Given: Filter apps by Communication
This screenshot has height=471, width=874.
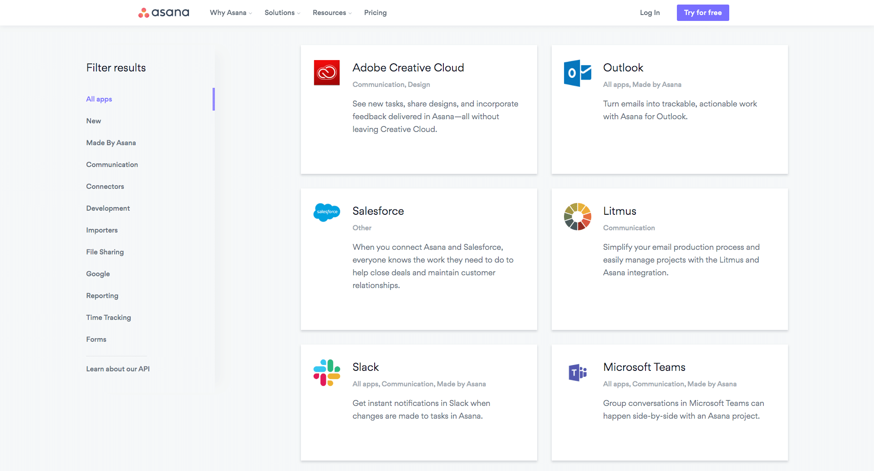Looking at the screenshot, I should point(112,164).
